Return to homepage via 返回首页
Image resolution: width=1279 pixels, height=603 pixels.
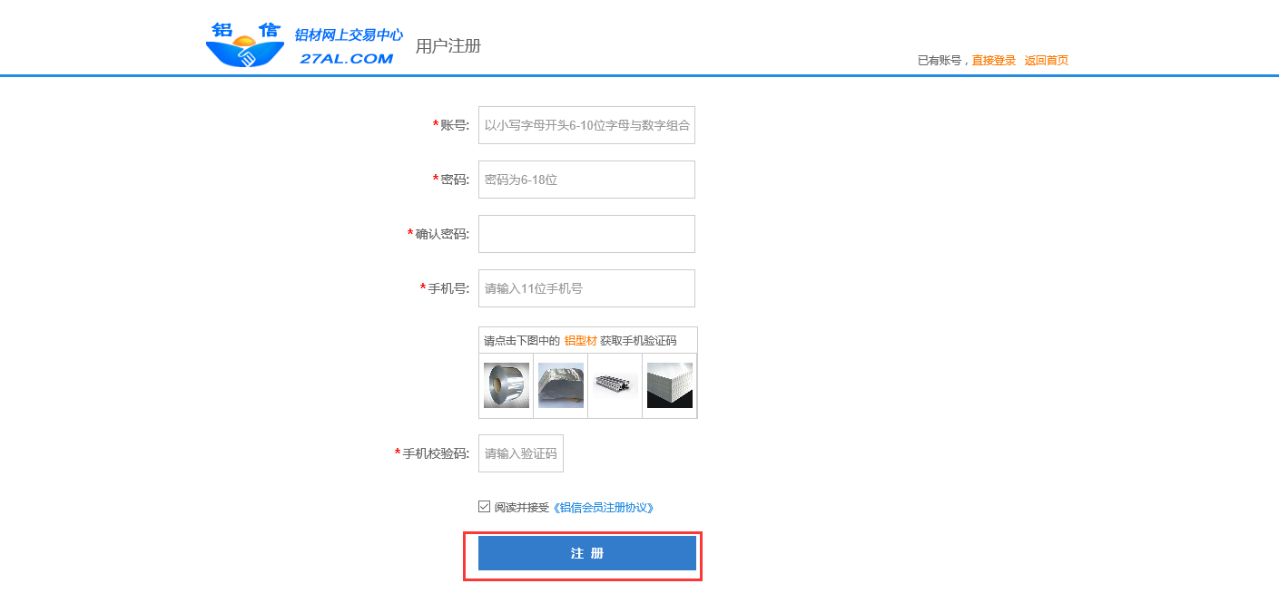pyautogui.click(x=1046, y=61)
